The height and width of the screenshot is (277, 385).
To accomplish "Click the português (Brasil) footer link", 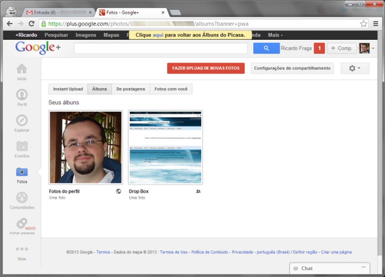I will click(273, 252).
